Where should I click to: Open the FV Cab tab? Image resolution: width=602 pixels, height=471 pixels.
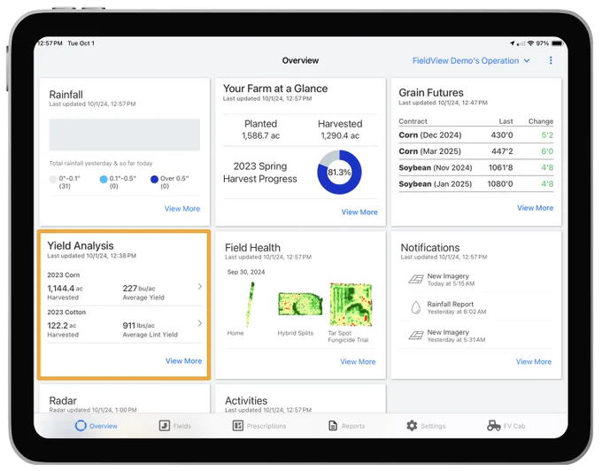[x=506, y=426]
